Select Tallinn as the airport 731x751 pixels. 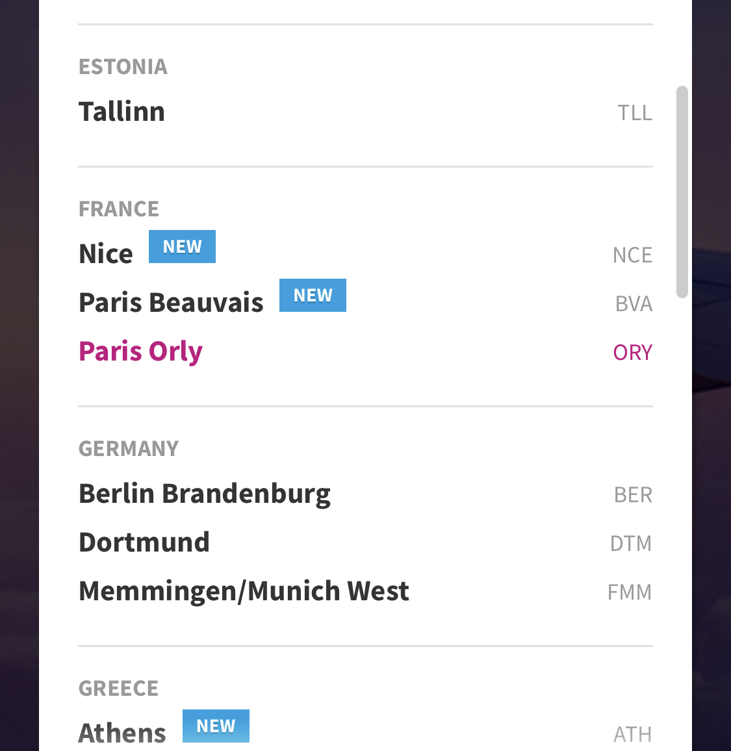tap(122, 112)
